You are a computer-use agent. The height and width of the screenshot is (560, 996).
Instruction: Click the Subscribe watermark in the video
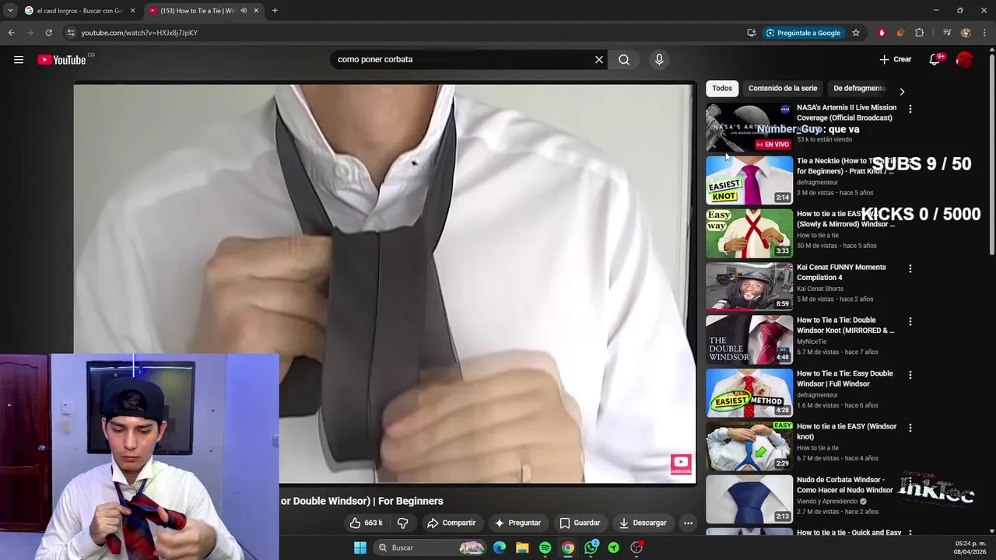681,465
